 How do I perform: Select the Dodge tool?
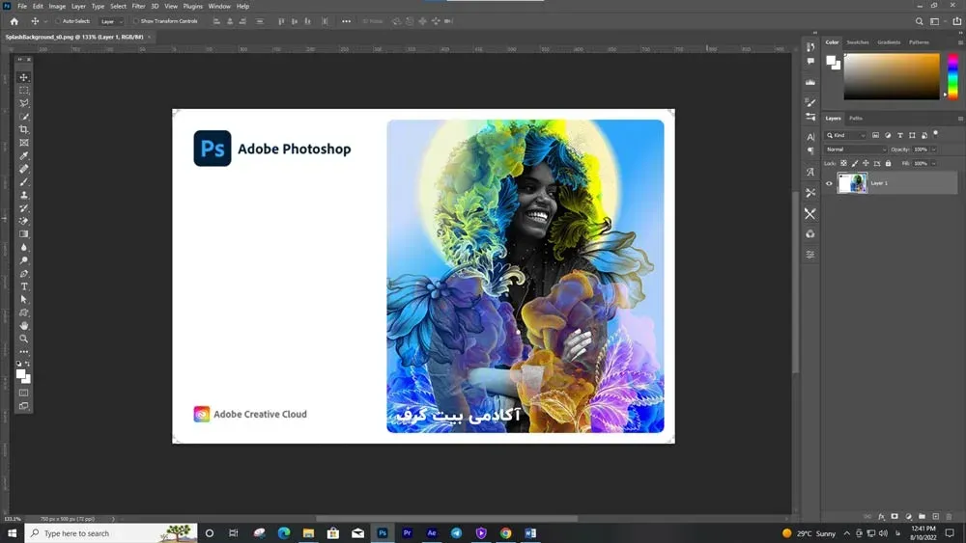(x=23, y=260)
